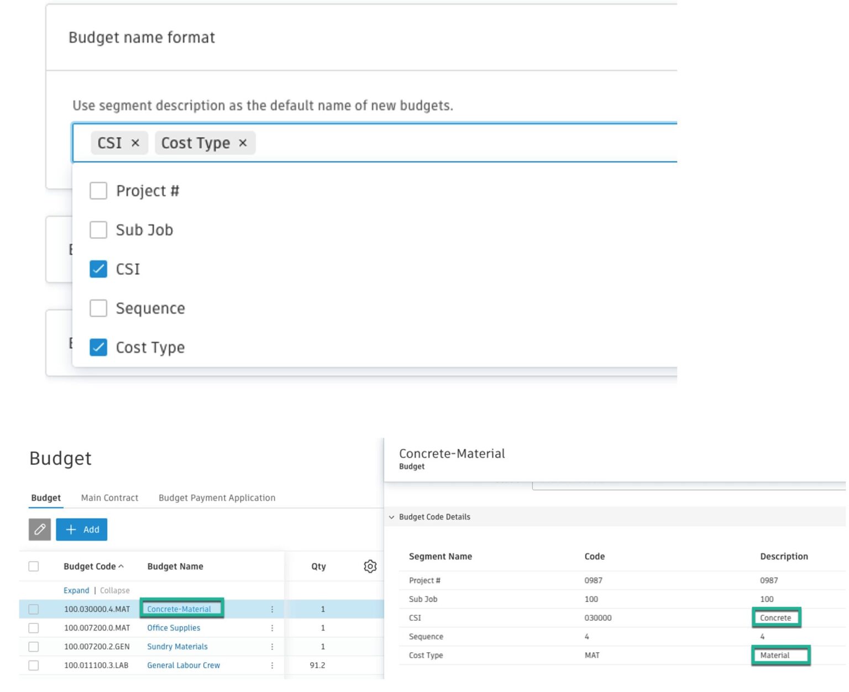Open the row options menu for Office Supplies
The image size is (849, 692).
pyautogui.click(x=271, y=627)
